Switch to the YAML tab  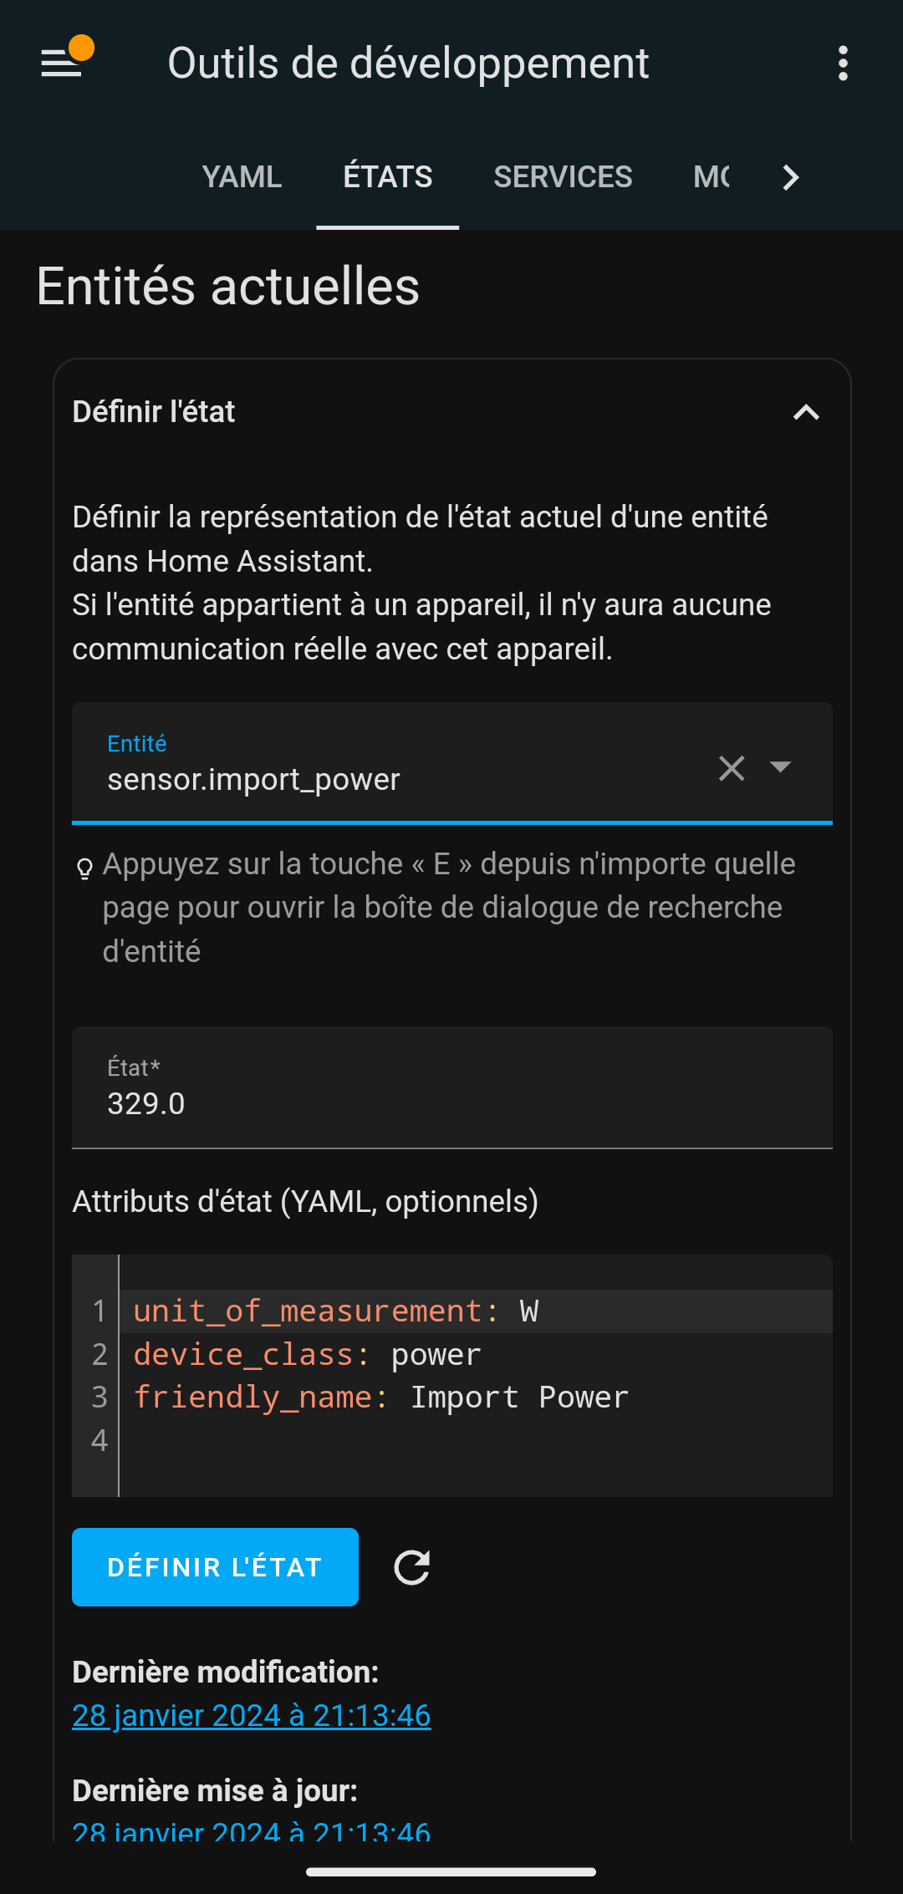(x=242, y=177)
